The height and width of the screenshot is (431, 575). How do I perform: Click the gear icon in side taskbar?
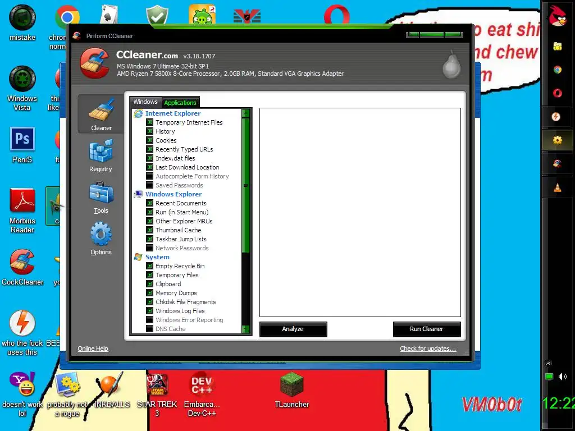(x=558, y=140)
